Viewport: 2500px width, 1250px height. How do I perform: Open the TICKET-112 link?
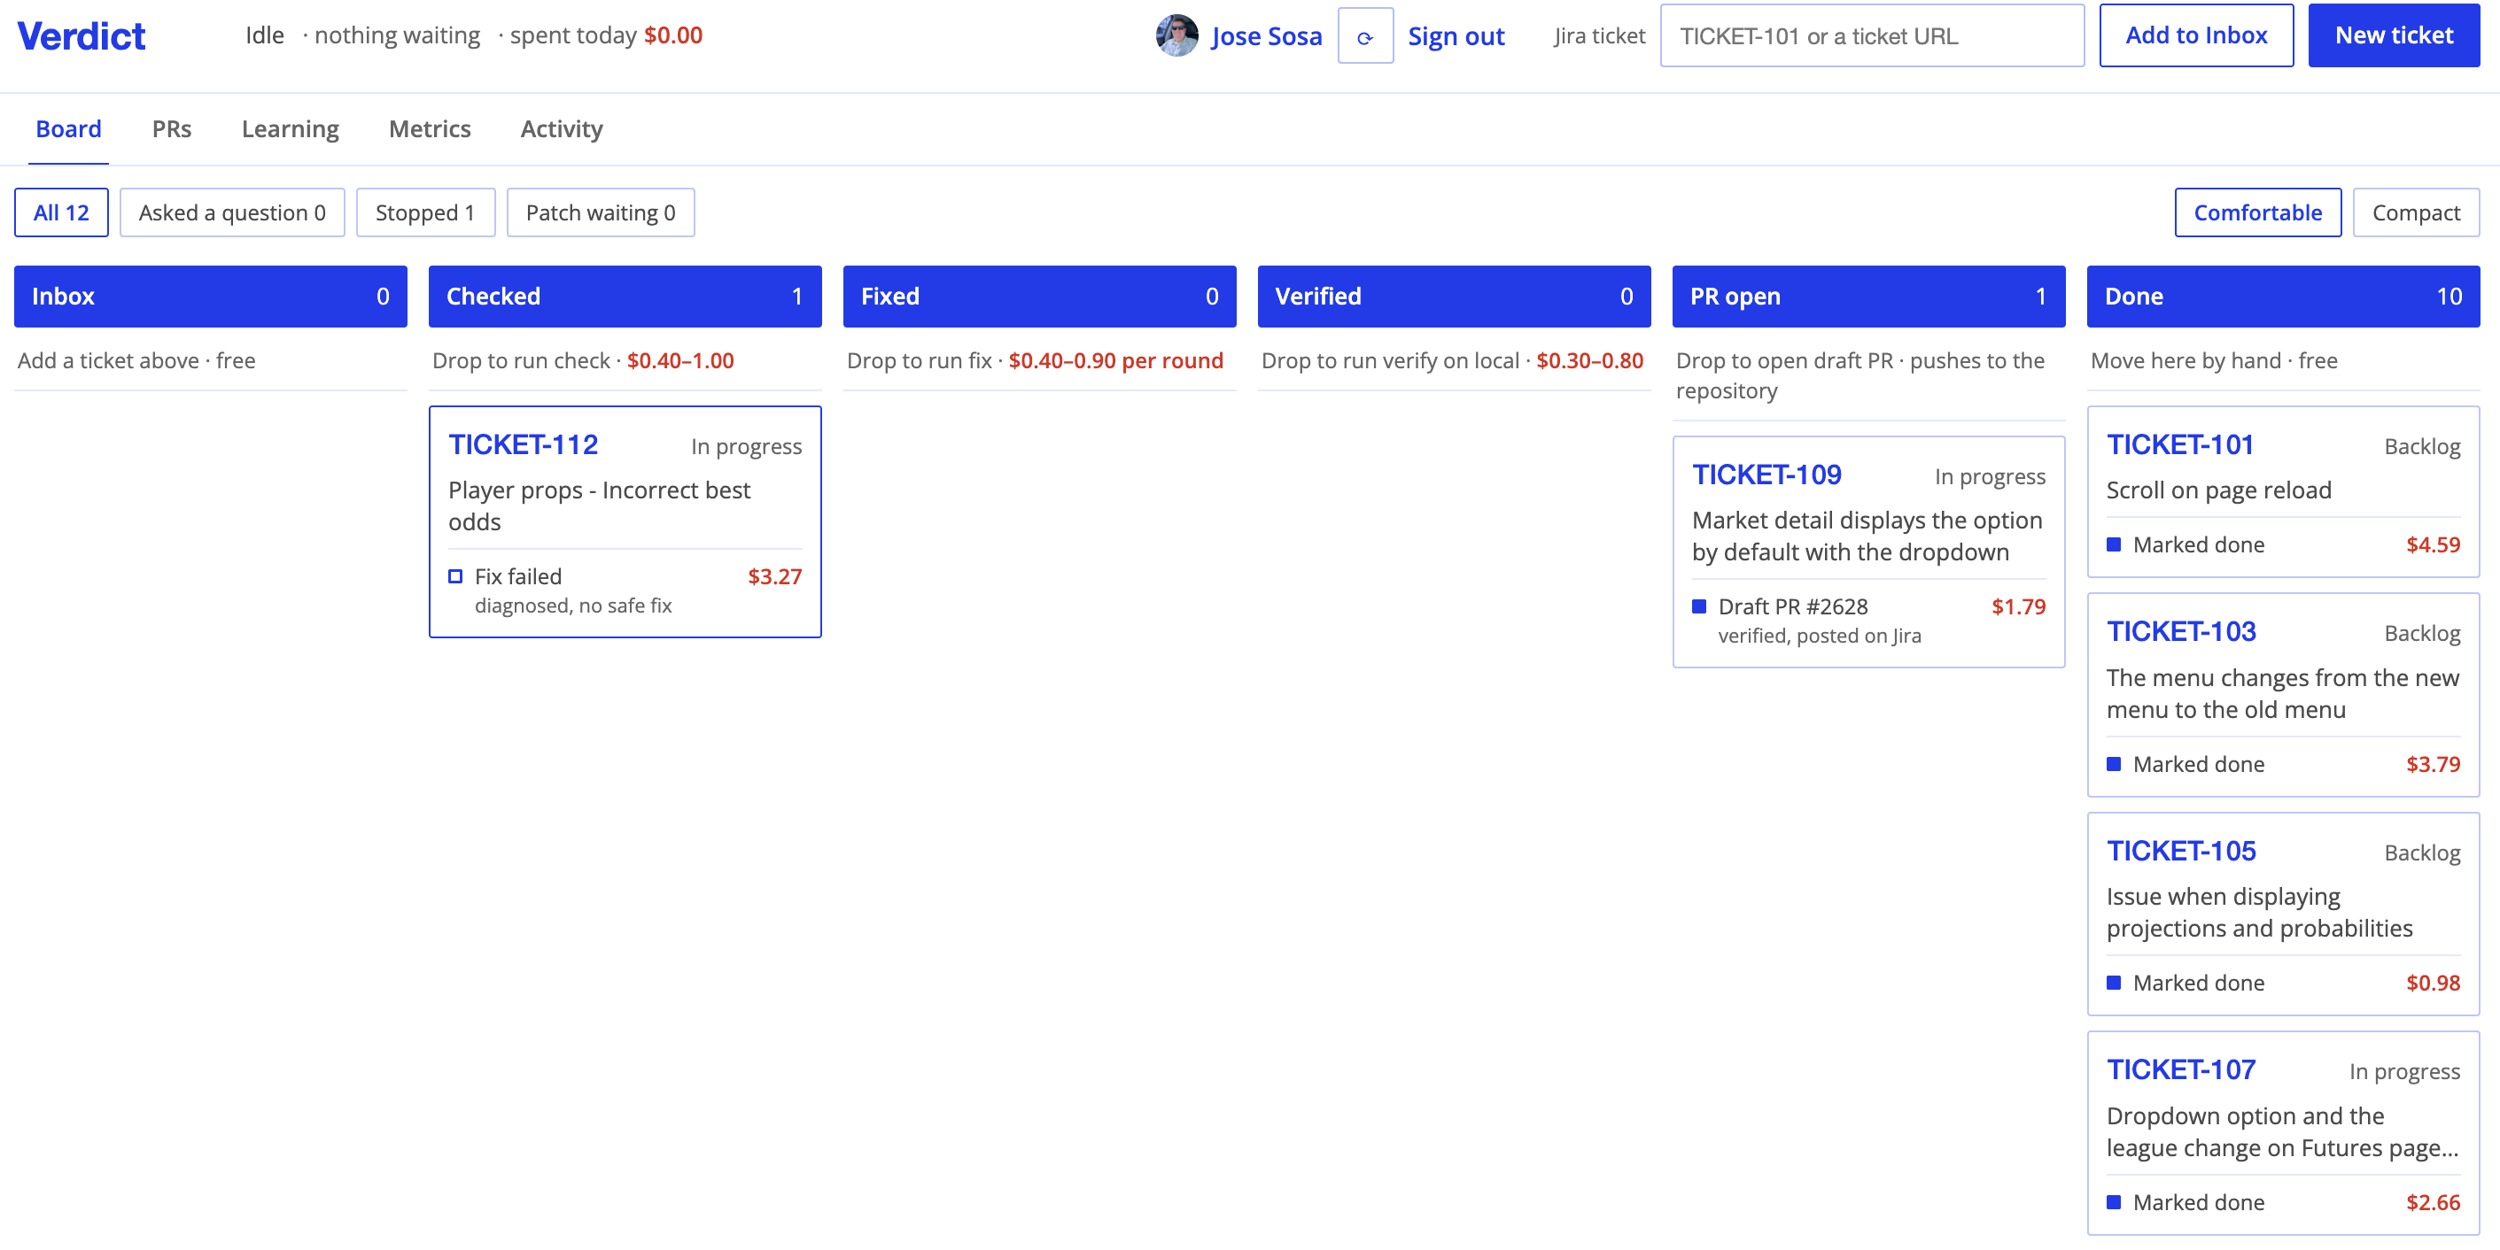tap(523, 445)
